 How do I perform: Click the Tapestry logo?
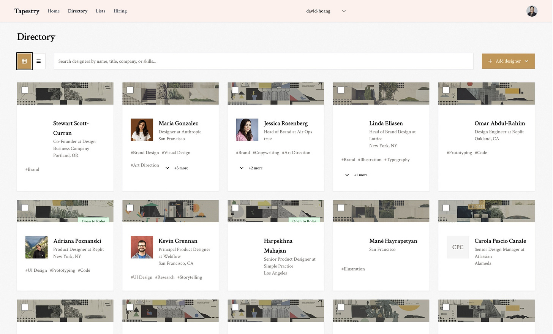tap(27, 11)
